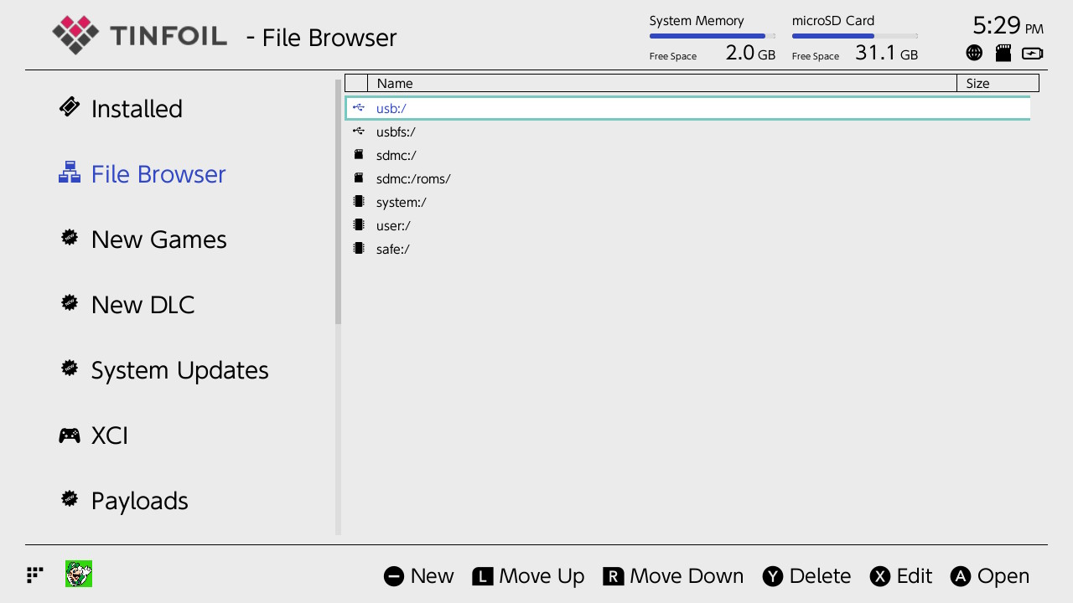Click the System Memory usage bar
This screenshot has width=1073, height=603.
[x=712, y=36]
